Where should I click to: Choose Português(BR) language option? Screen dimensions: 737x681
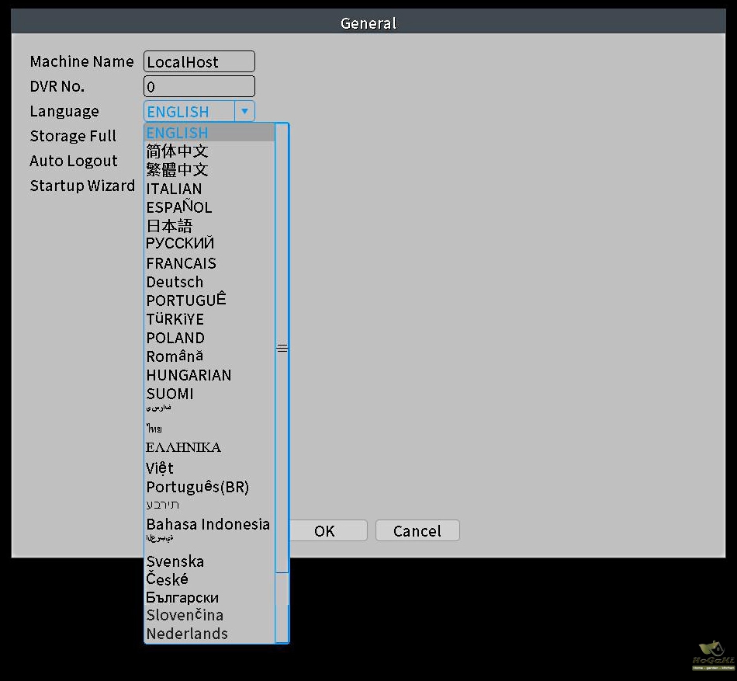(x=198, y=487)
